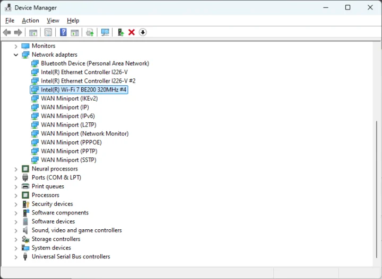The height and width of the screenshot is (279, 382).
Task: Click the Bluetooth Device adapter icon
Action: [35, 64]
